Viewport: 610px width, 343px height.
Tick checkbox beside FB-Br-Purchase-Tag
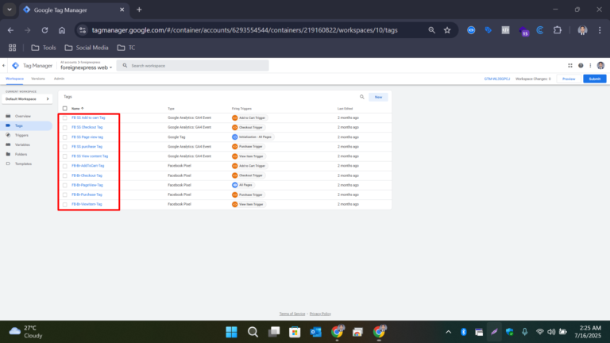65,195
